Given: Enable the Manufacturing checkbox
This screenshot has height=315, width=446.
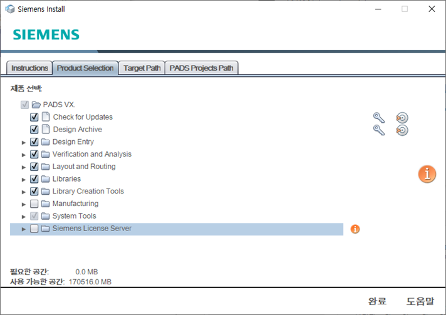Looking at the screenshot, I should click(x=34, y=204).
